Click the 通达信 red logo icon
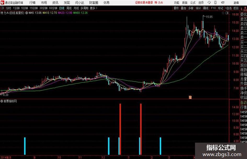 pyautogui.click(x=2, y=3)
